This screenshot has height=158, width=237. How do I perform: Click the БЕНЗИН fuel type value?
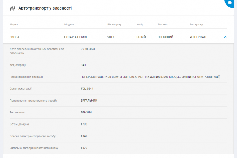coord(86,112)
